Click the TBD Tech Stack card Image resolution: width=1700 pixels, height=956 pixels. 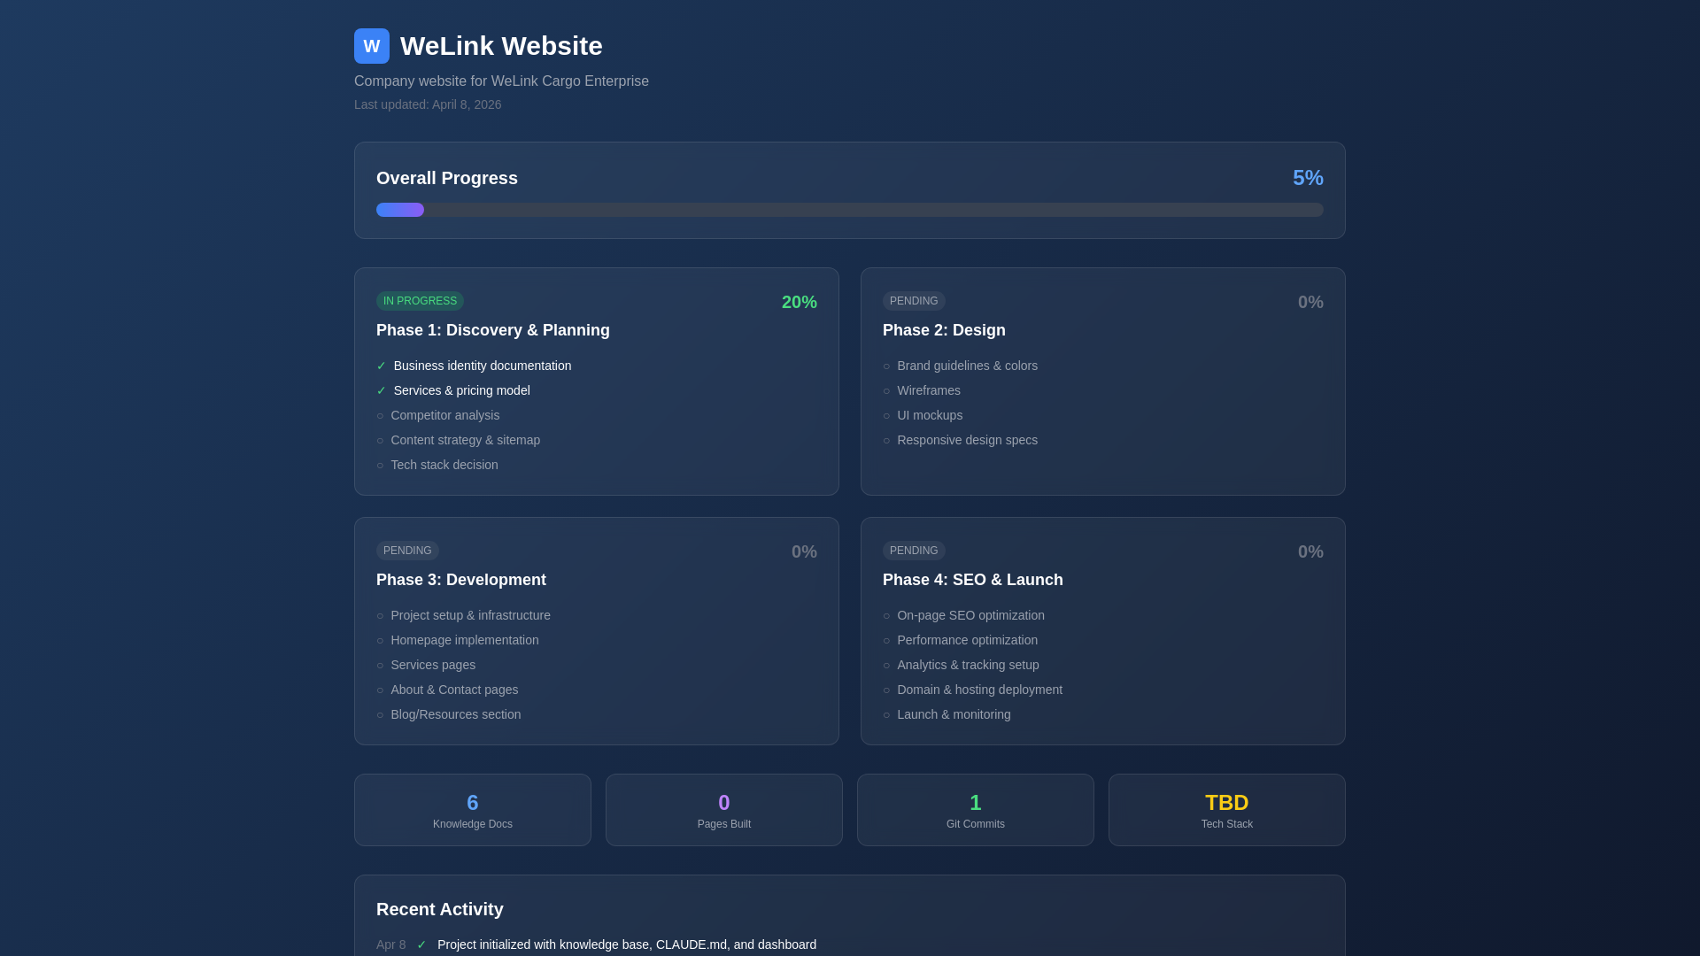1227,810
